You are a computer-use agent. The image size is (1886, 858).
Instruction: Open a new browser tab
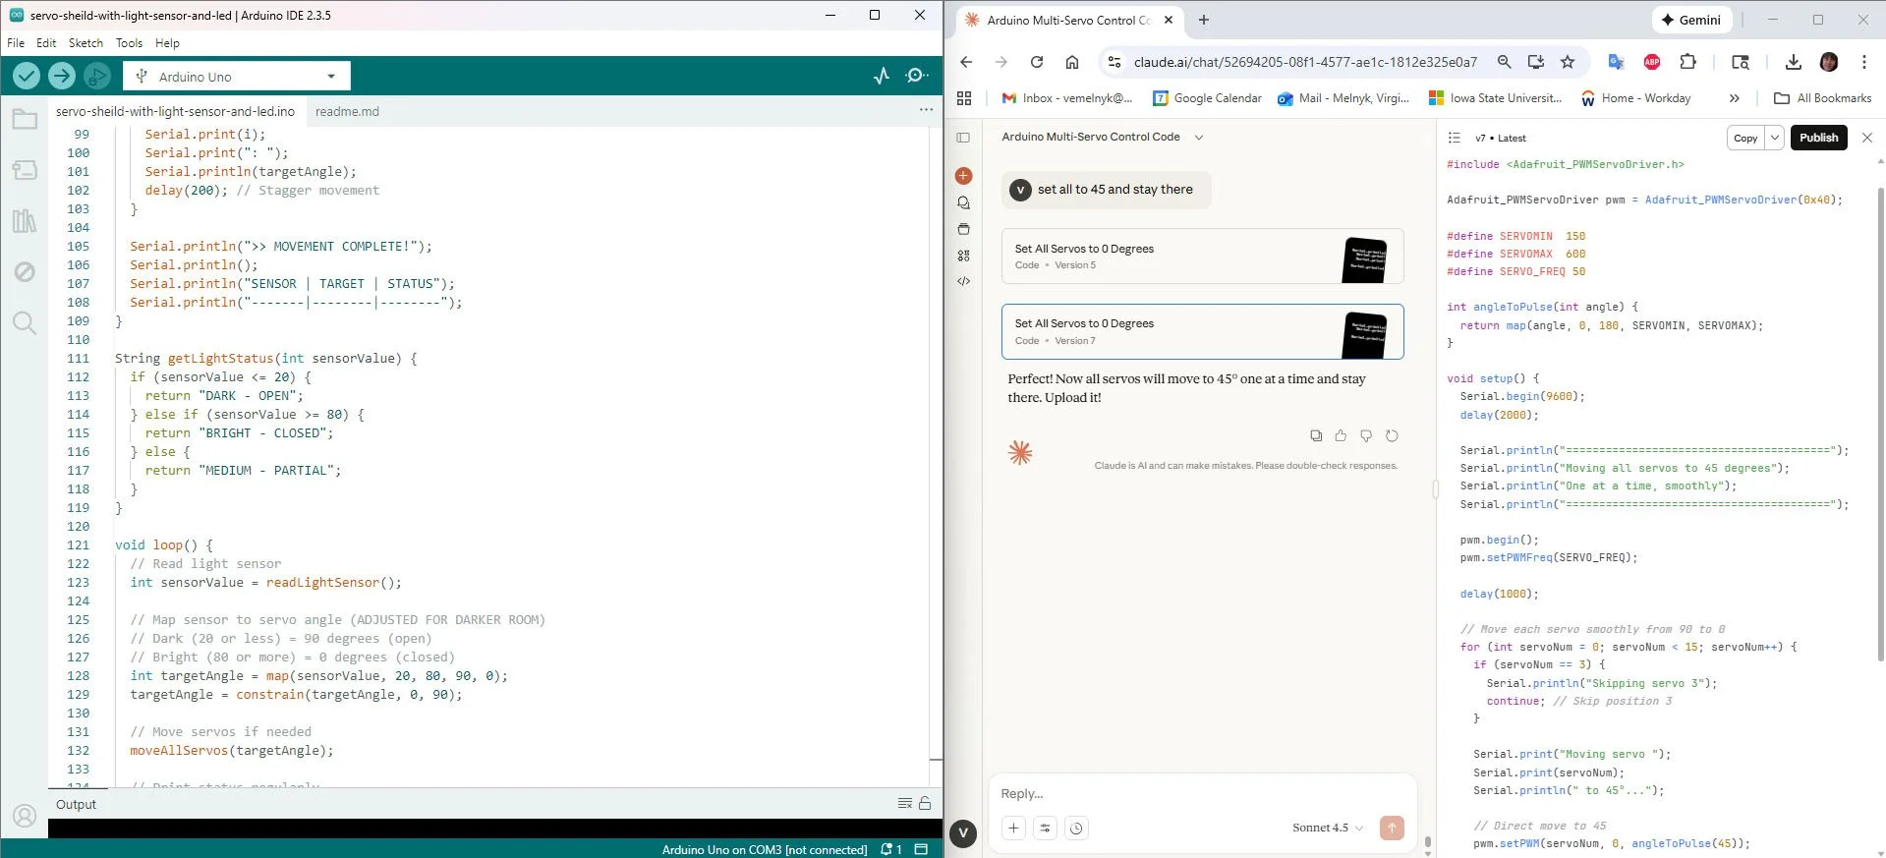tap(1204, 20)
